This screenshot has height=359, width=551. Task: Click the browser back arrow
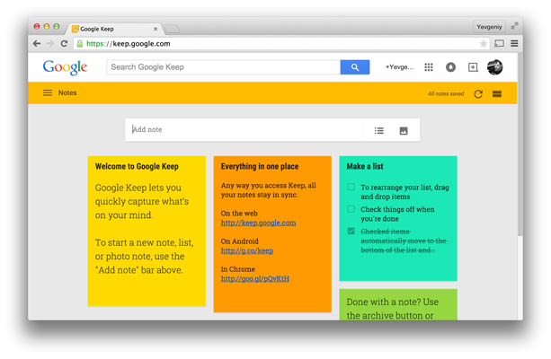pyautogui.click(x=37, y=43)
